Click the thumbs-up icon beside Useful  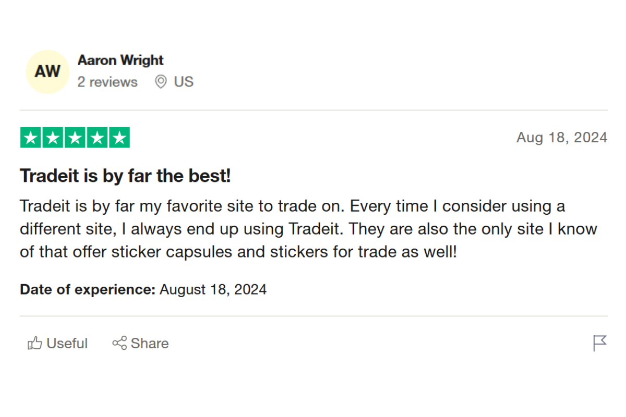click(35, 343)
